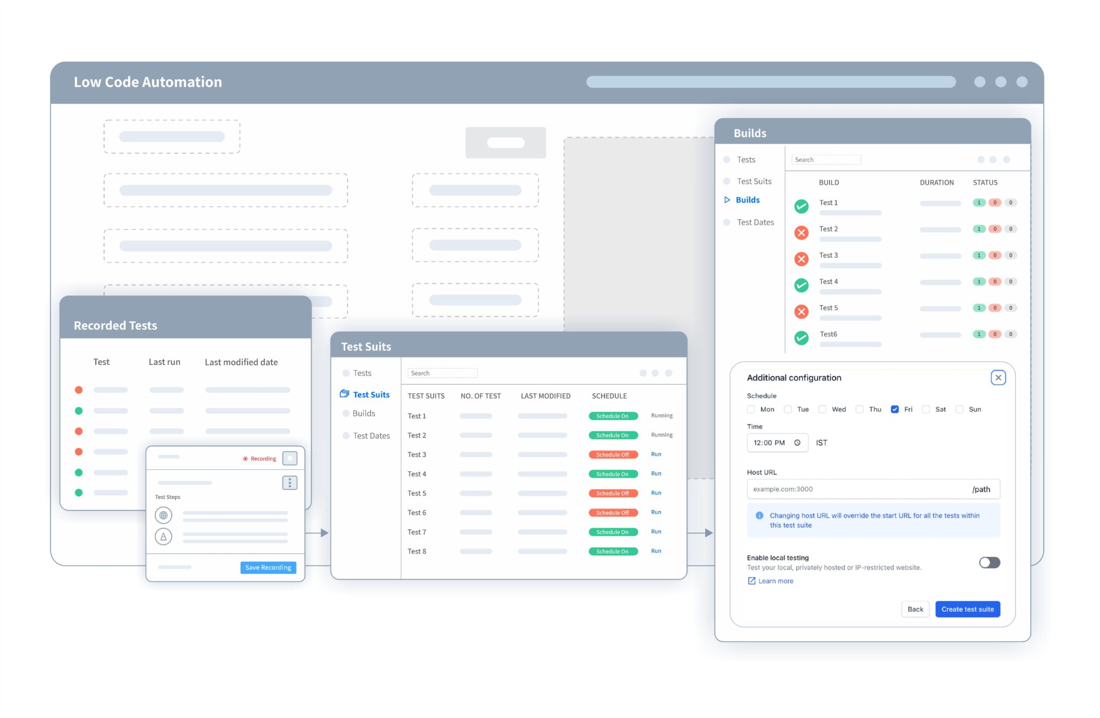Select the globe test step icon
Screen dimensions: 1100x718
tap(163, 515)
